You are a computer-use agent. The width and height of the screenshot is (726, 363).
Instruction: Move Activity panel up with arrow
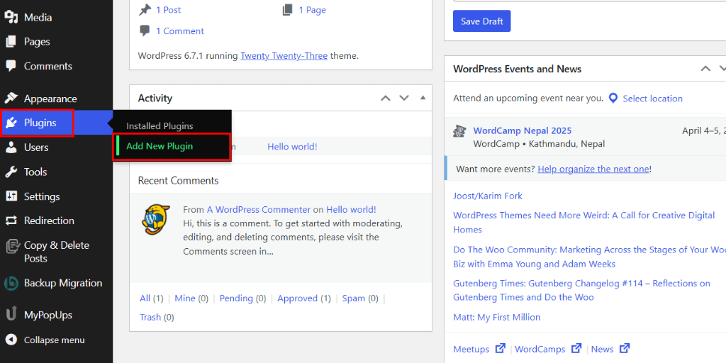pos(385,98)
